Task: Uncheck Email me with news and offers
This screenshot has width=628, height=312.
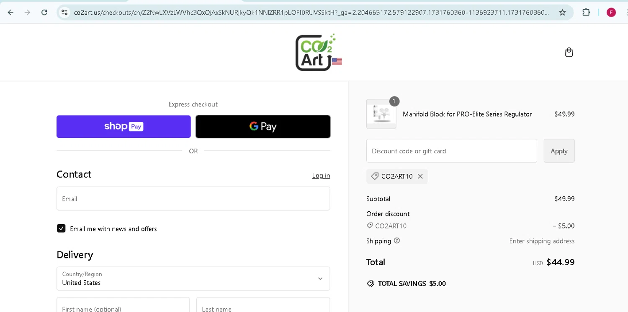Action: point(61,228)
